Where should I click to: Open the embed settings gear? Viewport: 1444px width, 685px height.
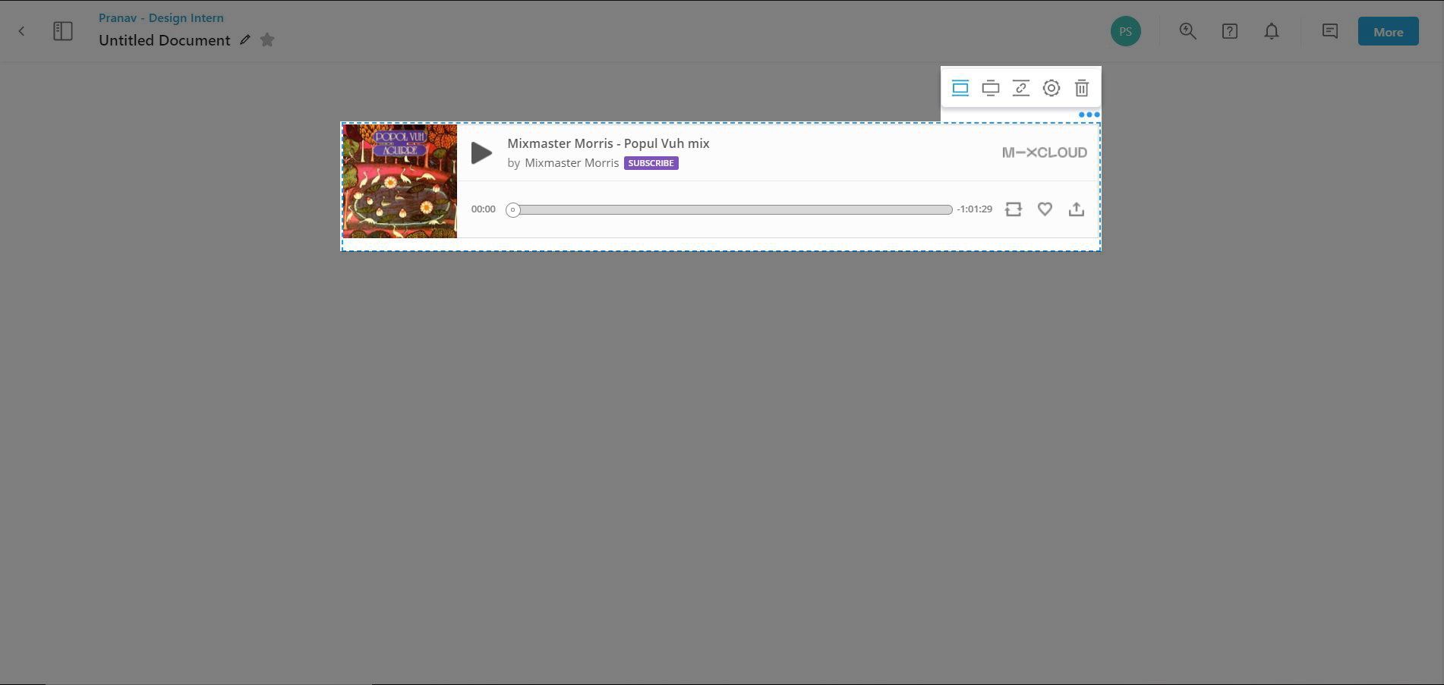pyautogui.click(x=1051, y=88)
